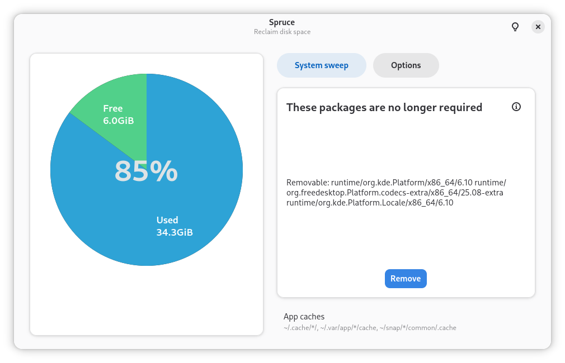Click the App caches path description
Image resolution: width=565 pixels, height=363 pixels.
coord(370,328)
